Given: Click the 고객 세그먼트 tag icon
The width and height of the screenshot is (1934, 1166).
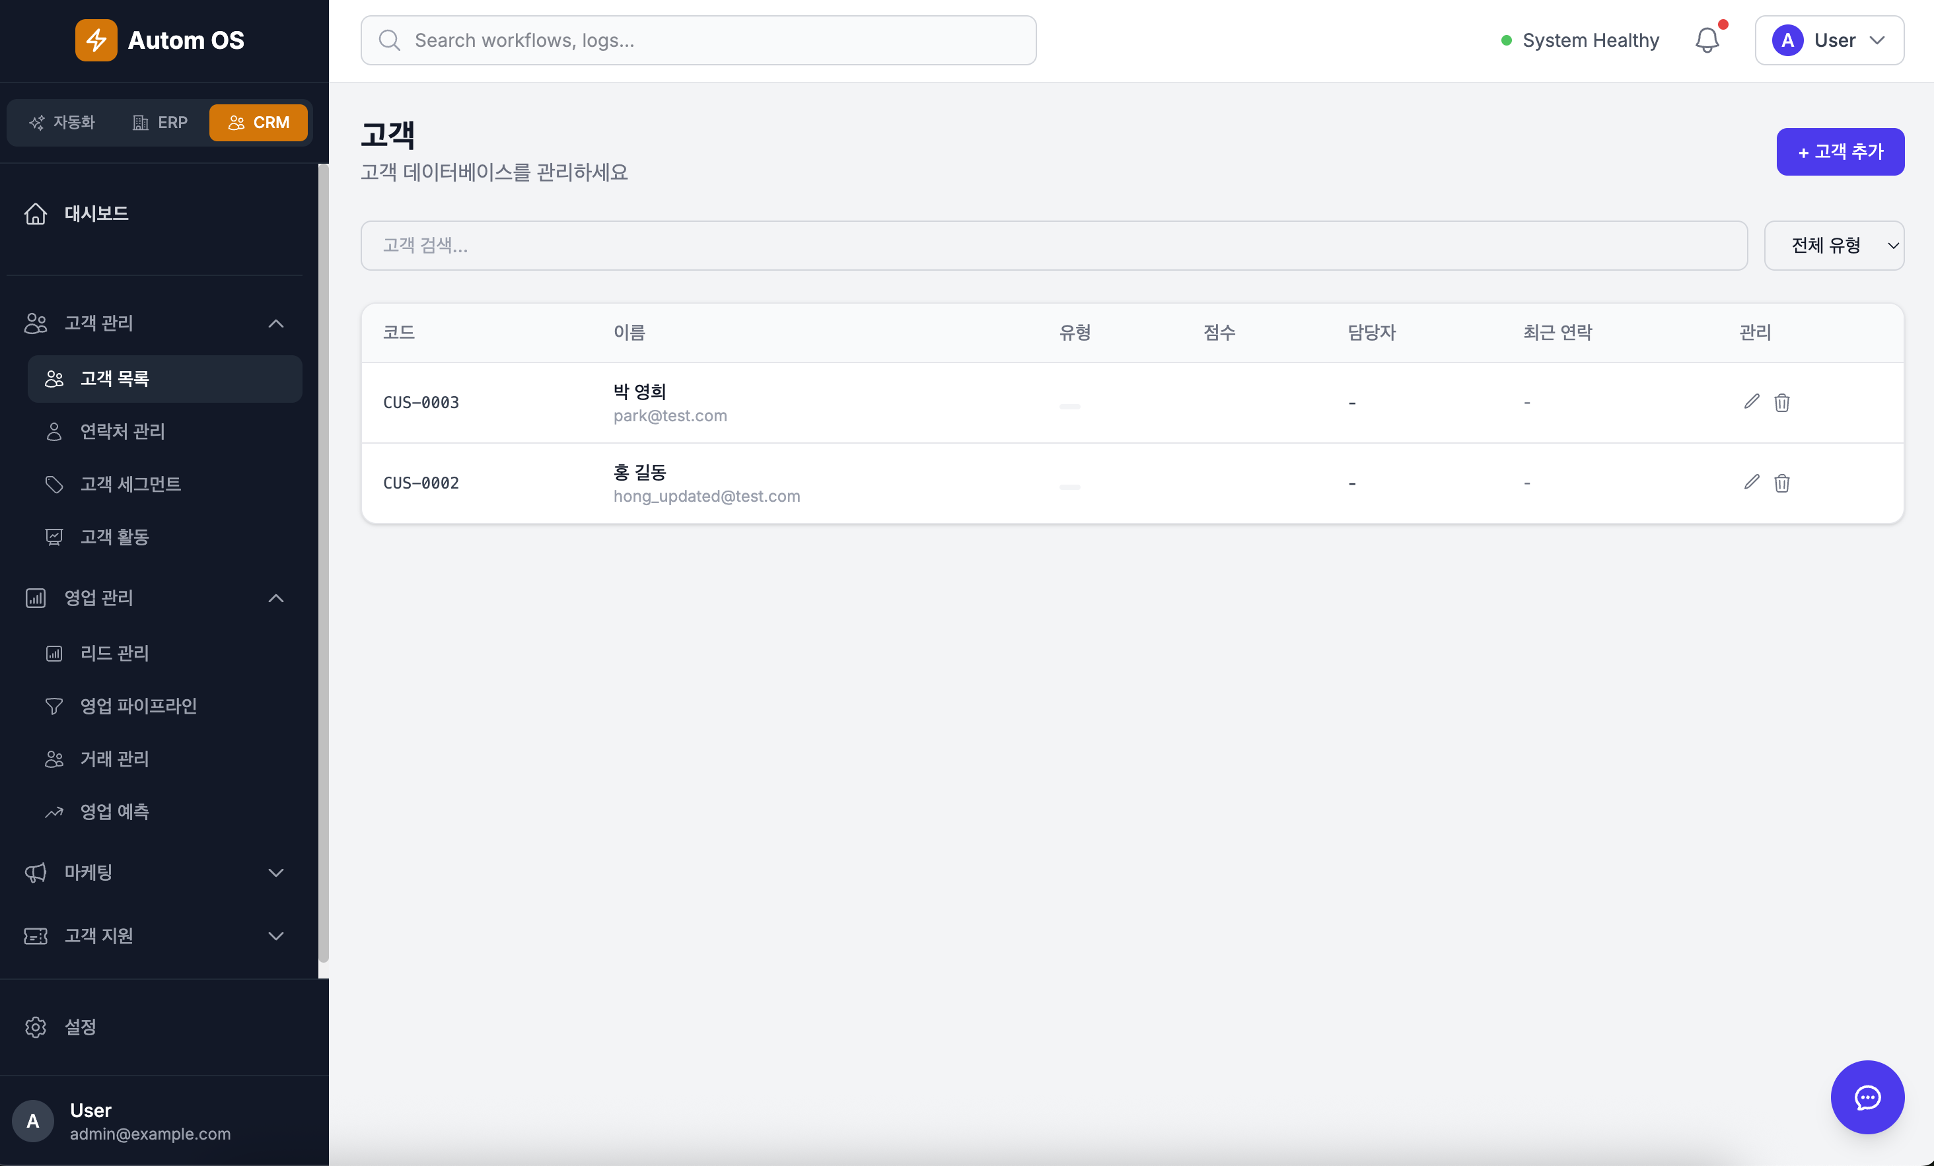Looking at the screenshot, I should point(54,484).
